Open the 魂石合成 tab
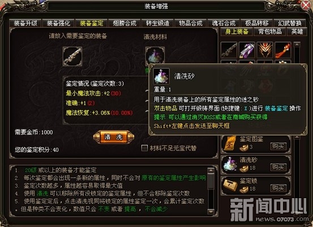 (224, 23)
